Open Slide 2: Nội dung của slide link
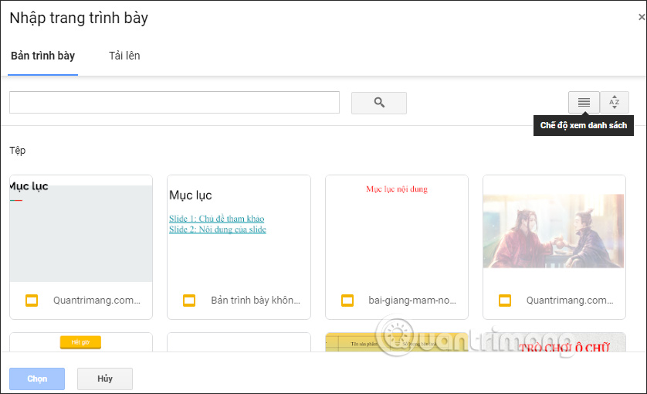The image size is (647, 394). pyautogui.click(x=218, y=229)
